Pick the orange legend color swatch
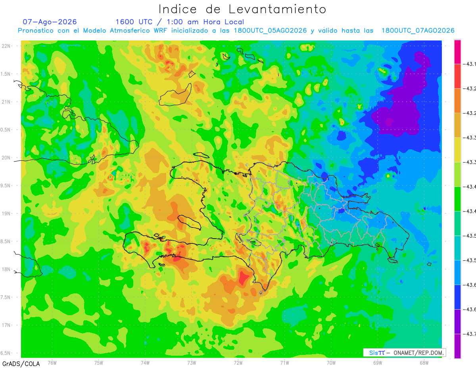Viewport: 476px width, 368px height. pos(457,101)
